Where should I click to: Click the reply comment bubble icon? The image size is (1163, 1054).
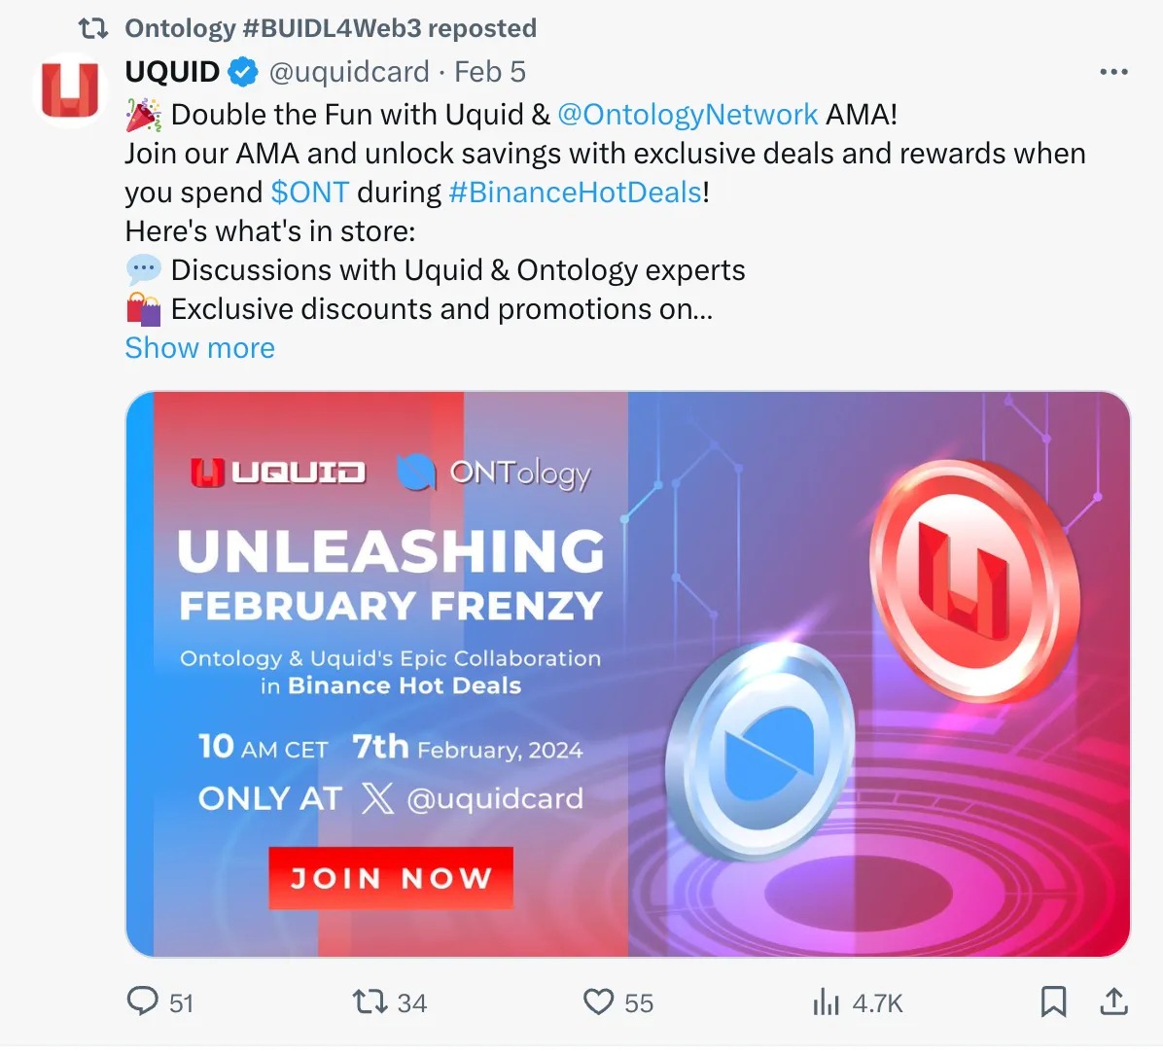pyautogui.click(x=143, y=1001)
